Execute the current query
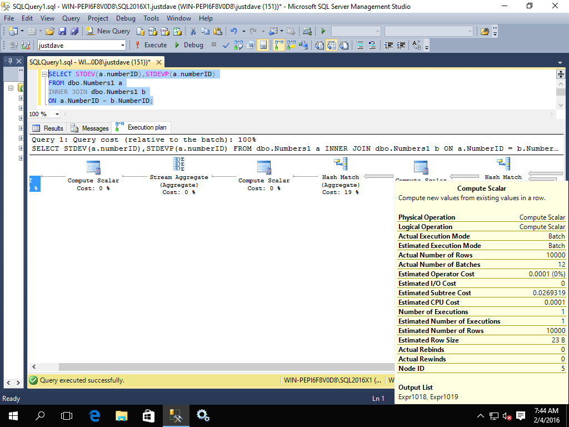569x427 pixels. click(151, 45)
